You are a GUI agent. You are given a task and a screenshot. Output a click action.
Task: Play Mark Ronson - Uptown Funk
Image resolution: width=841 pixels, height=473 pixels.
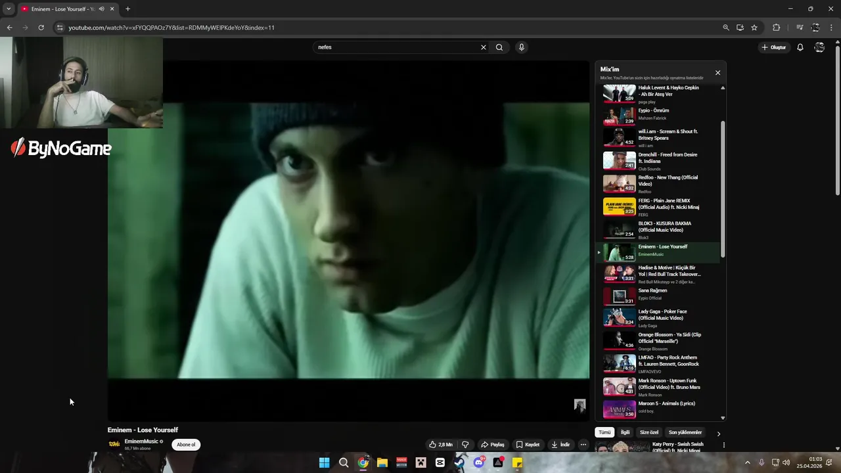658,387
